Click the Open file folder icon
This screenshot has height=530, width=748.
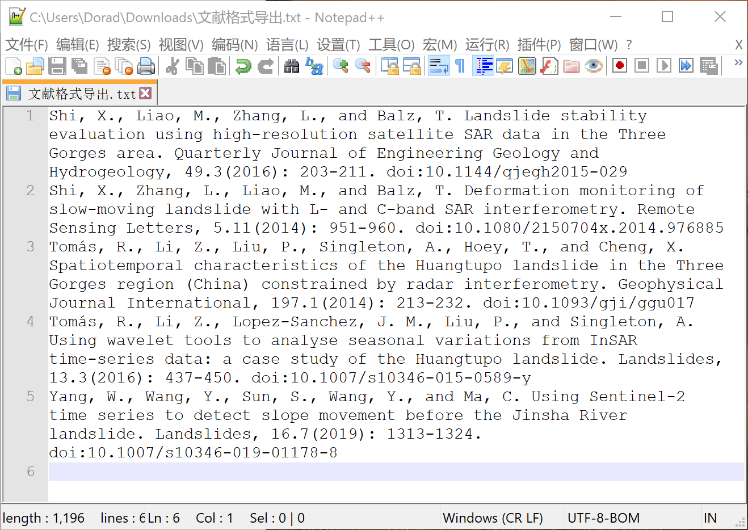(x=35, y=66)
